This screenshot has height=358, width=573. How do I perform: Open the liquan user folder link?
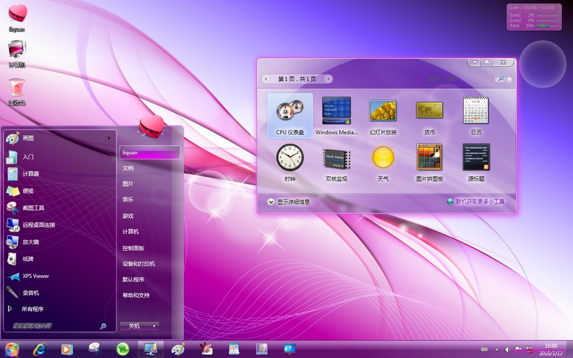[150, 153]
